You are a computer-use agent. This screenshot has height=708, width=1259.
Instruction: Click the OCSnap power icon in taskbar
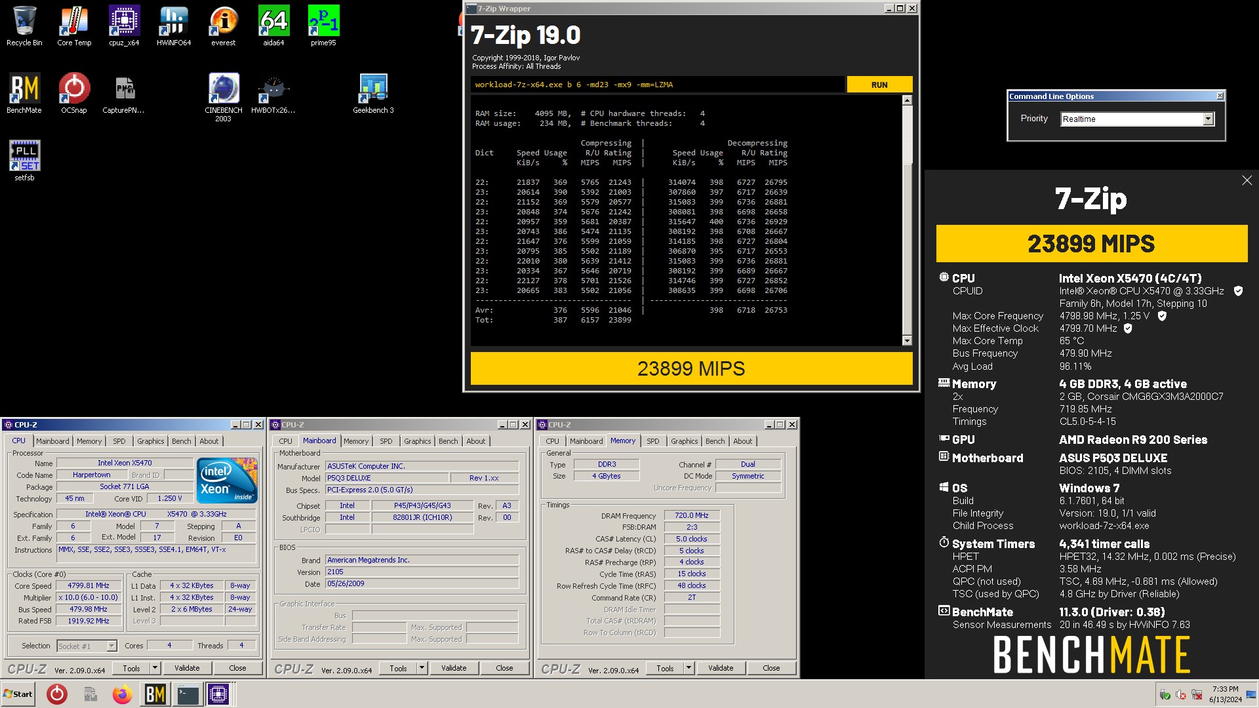click(57, 694)
